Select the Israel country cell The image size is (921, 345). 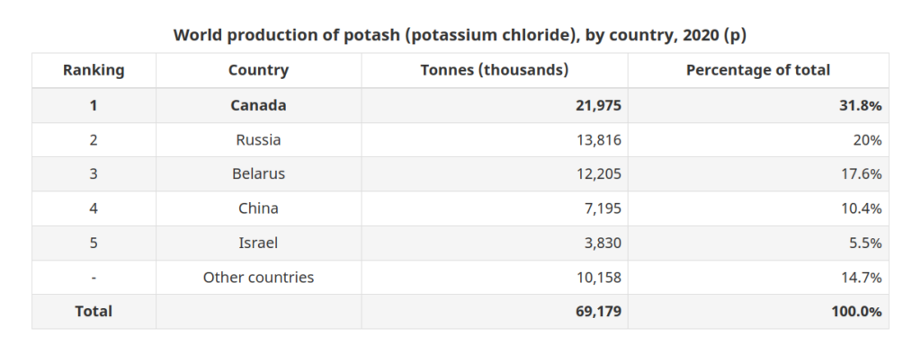[258, 243]
